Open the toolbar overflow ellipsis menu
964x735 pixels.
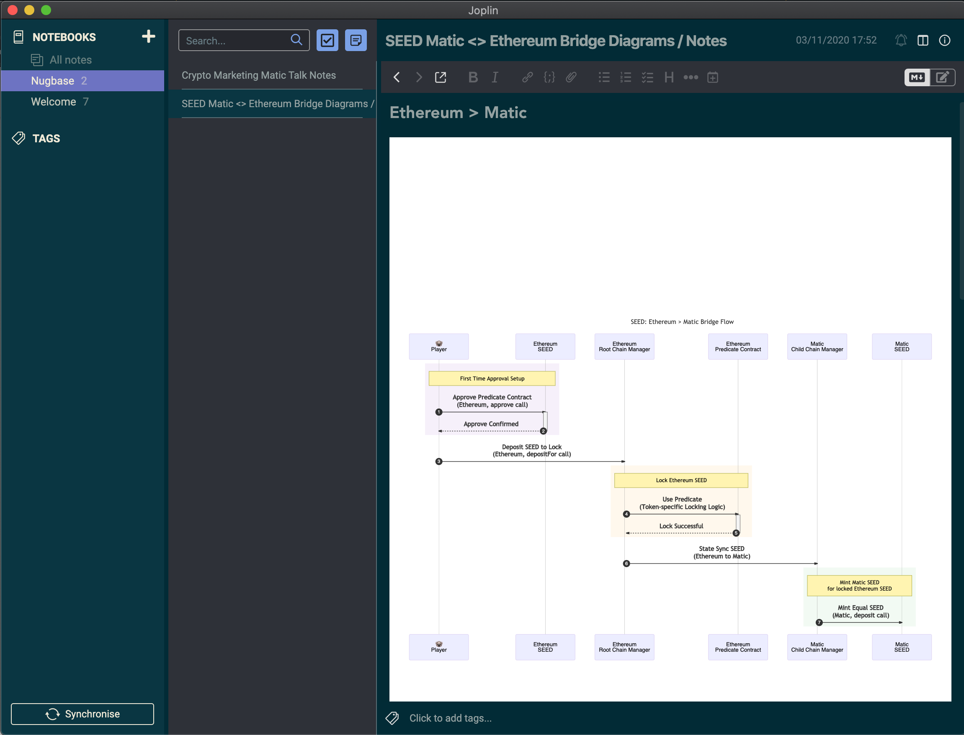click(x=691, y=77)
